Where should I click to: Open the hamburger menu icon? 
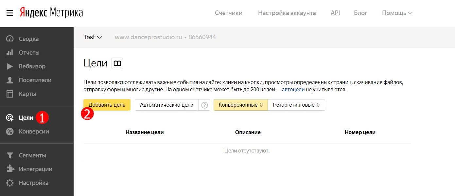[x=10, y=13]
